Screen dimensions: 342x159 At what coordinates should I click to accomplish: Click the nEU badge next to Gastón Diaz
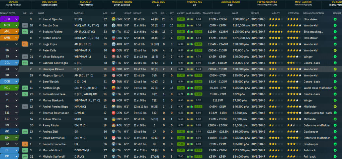pyautogui.click(x=25, y=25)
